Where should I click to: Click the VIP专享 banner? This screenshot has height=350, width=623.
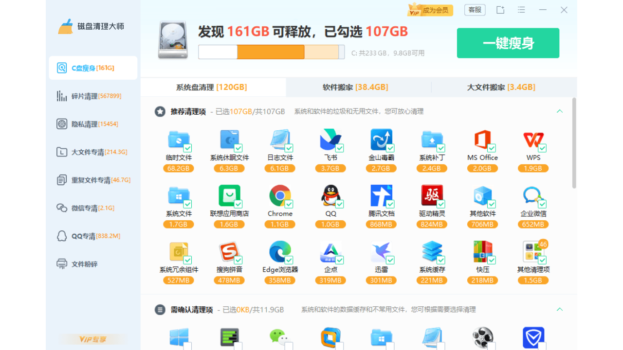tap(93, 339)
